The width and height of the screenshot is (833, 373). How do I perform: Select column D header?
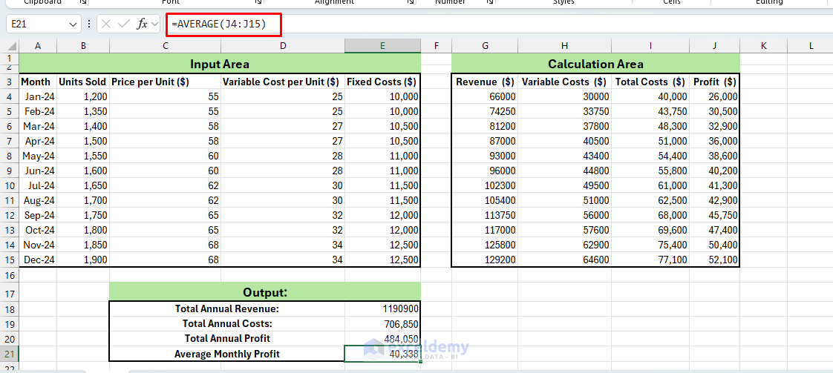(283, 46)
